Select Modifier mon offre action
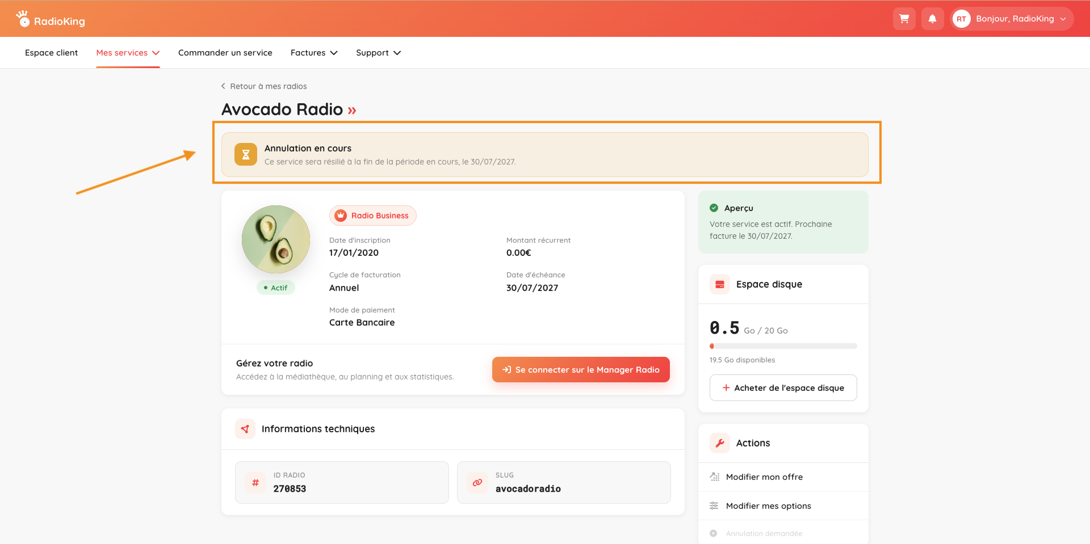 (783, 477)
